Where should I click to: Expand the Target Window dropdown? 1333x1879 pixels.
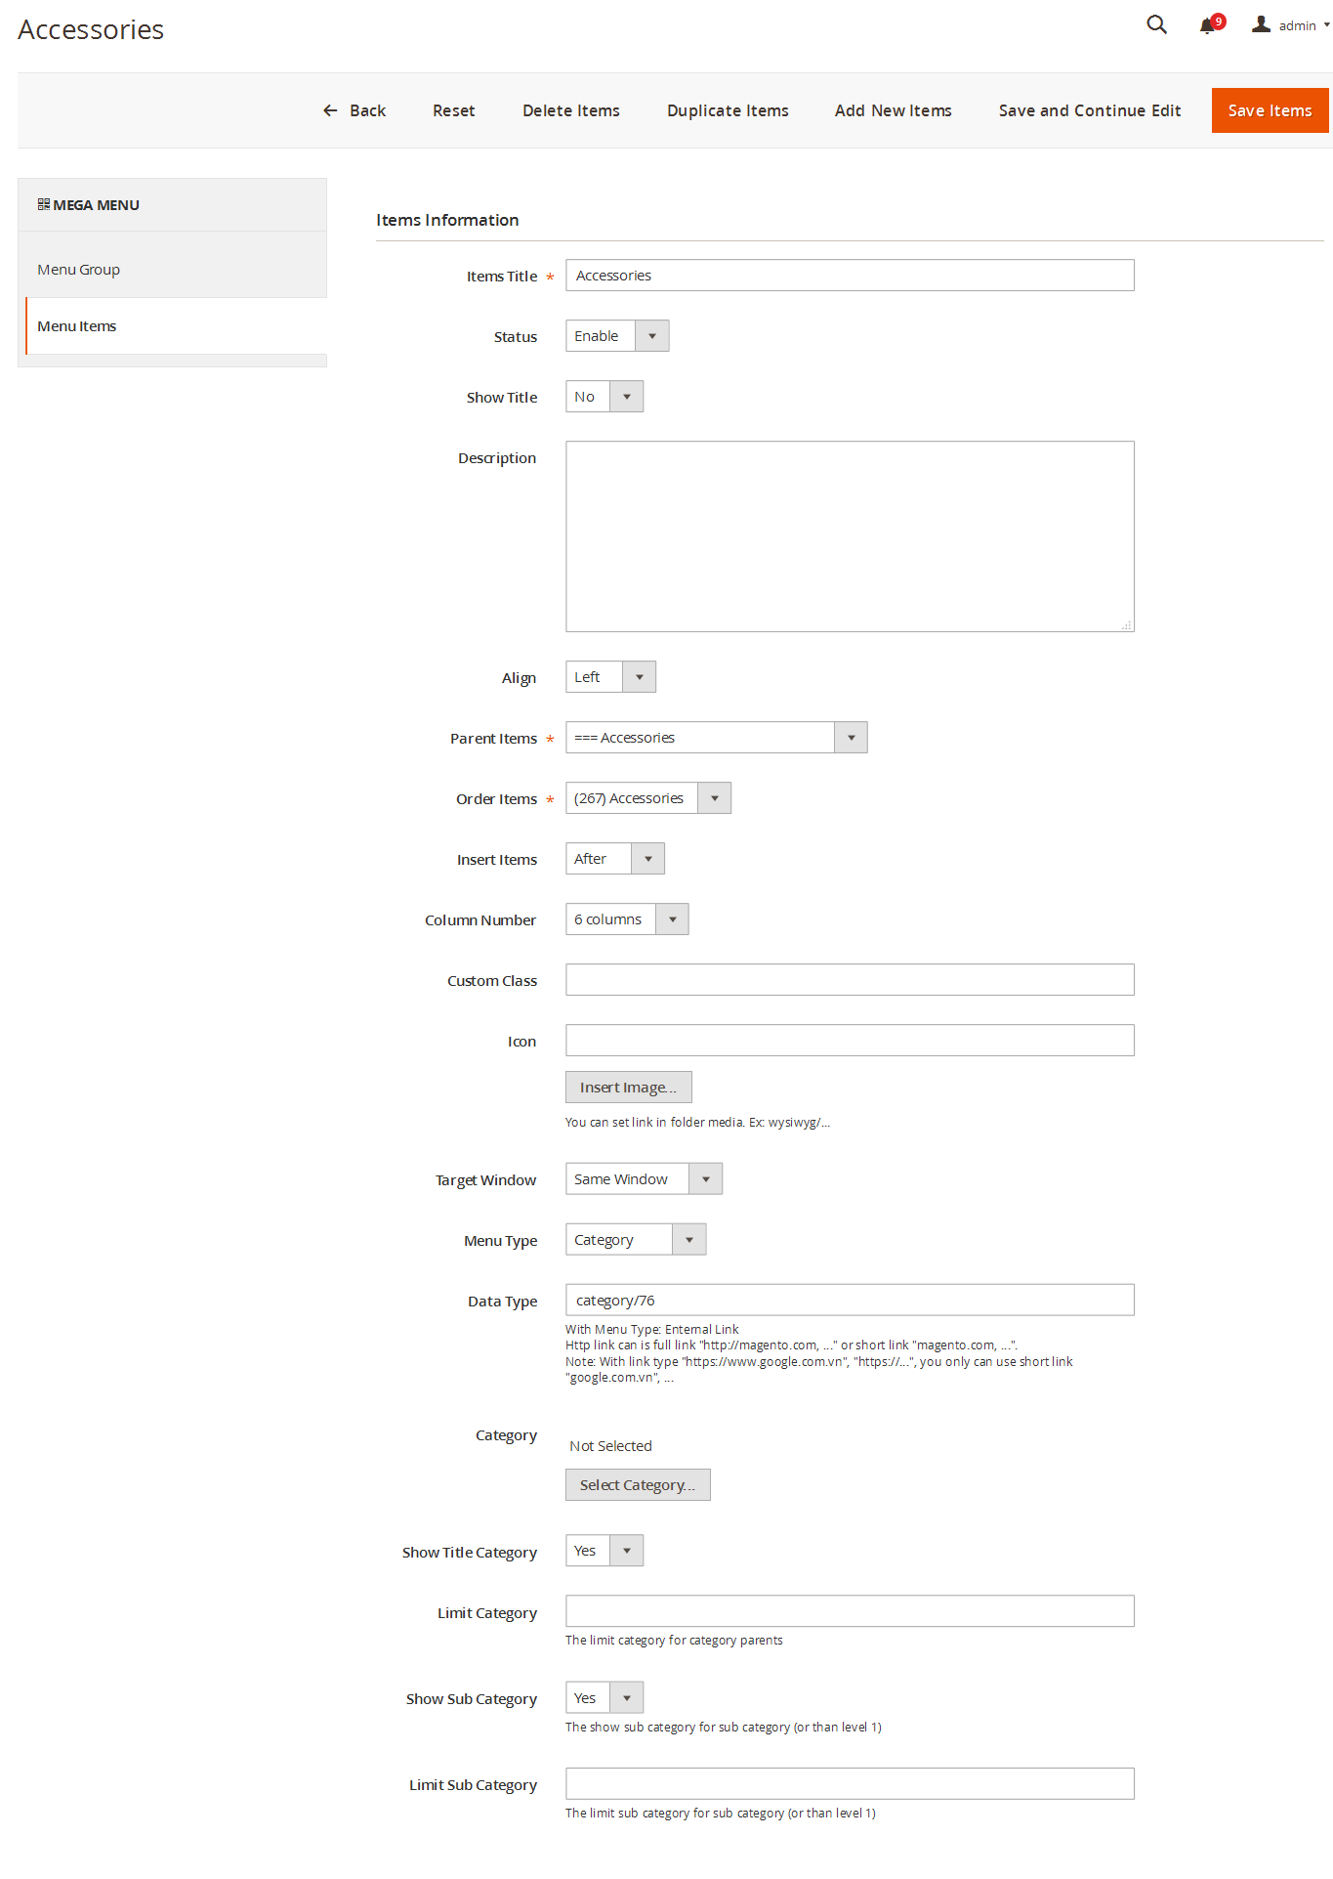tap(644, 1179)
